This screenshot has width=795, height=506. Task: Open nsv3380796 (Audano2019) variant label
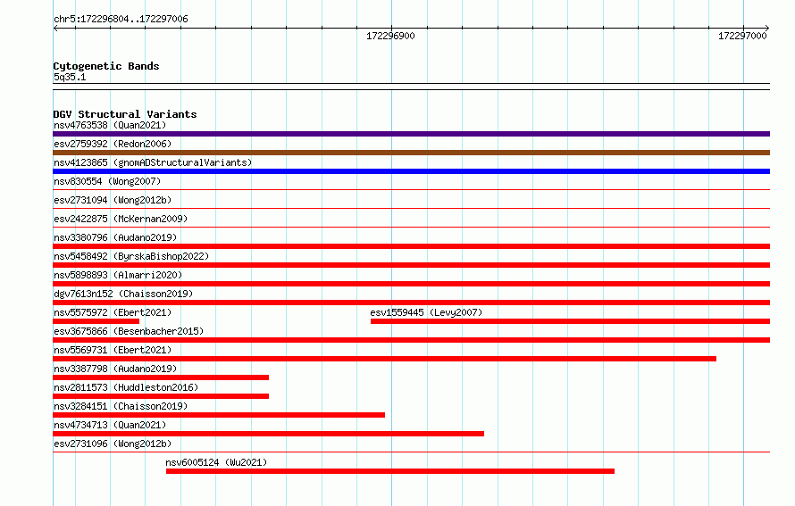(x=115, y=237)
